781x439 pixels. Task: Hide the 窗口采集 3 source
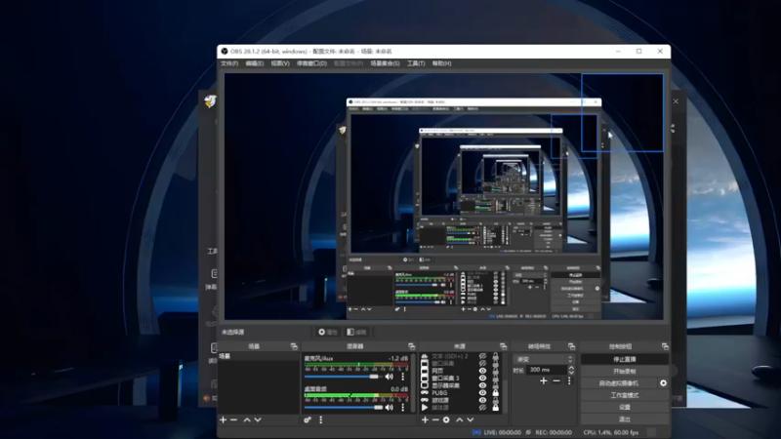pyautogui.click(x=482, y=379)
